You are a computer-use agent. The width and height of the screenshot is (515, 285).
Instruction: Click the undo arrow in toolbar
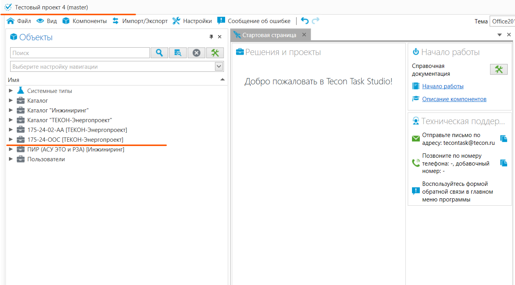pyautogui.click(x=305, y=21)
